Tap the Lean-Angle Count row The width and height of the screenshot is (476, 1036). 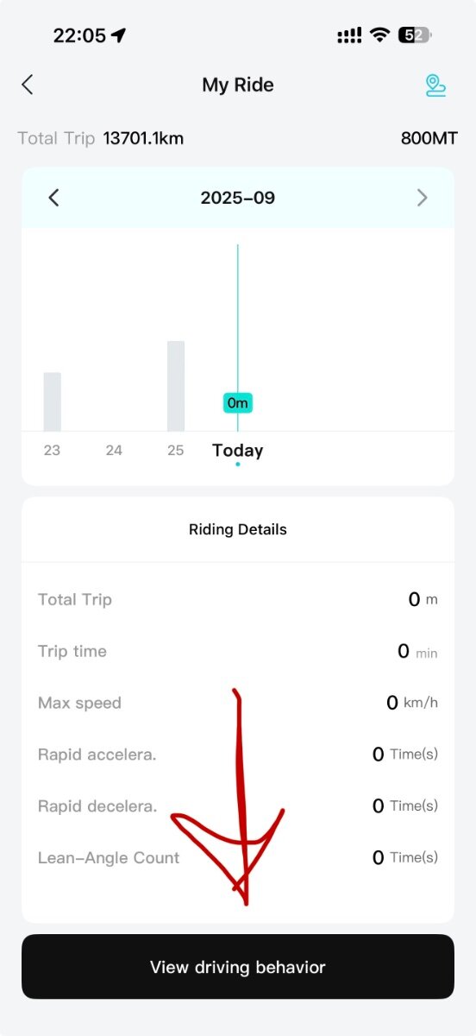[238, 857]
